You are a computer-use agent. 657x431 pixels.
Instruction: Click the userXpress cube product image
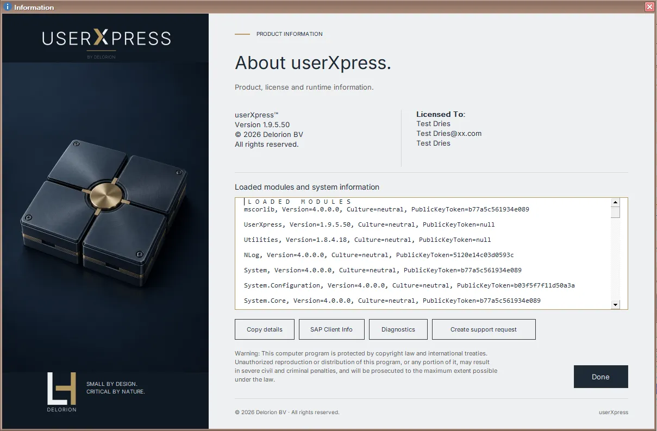[x=104, y=215]
